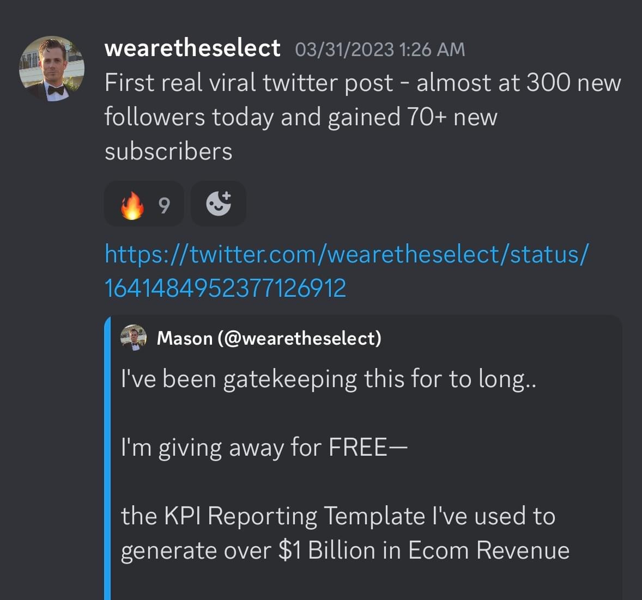
Task: Click the '$1 Billion in Ecom Revenue' line
Action: (x=423, y=550)
